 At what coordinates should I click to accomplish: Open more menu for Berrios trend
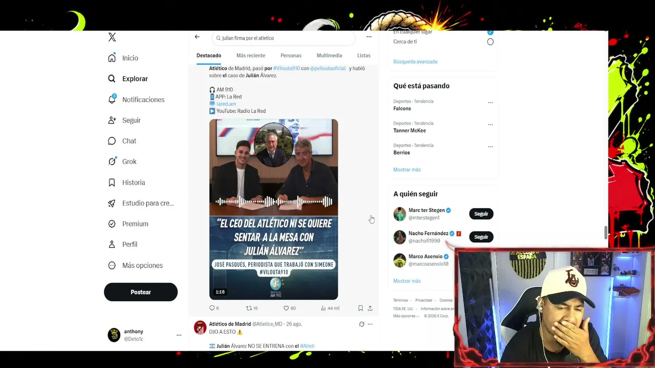(x=490, y=146)
